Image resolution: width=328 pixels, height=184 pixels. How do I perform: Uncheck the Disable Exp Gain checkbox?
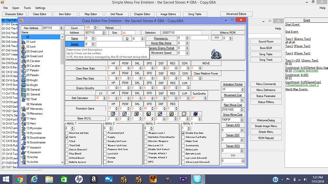tap(183, 133)
